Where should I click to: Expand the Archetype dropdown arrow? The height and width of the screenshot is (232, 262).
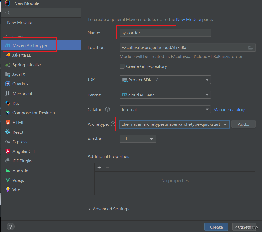point(225,124)
